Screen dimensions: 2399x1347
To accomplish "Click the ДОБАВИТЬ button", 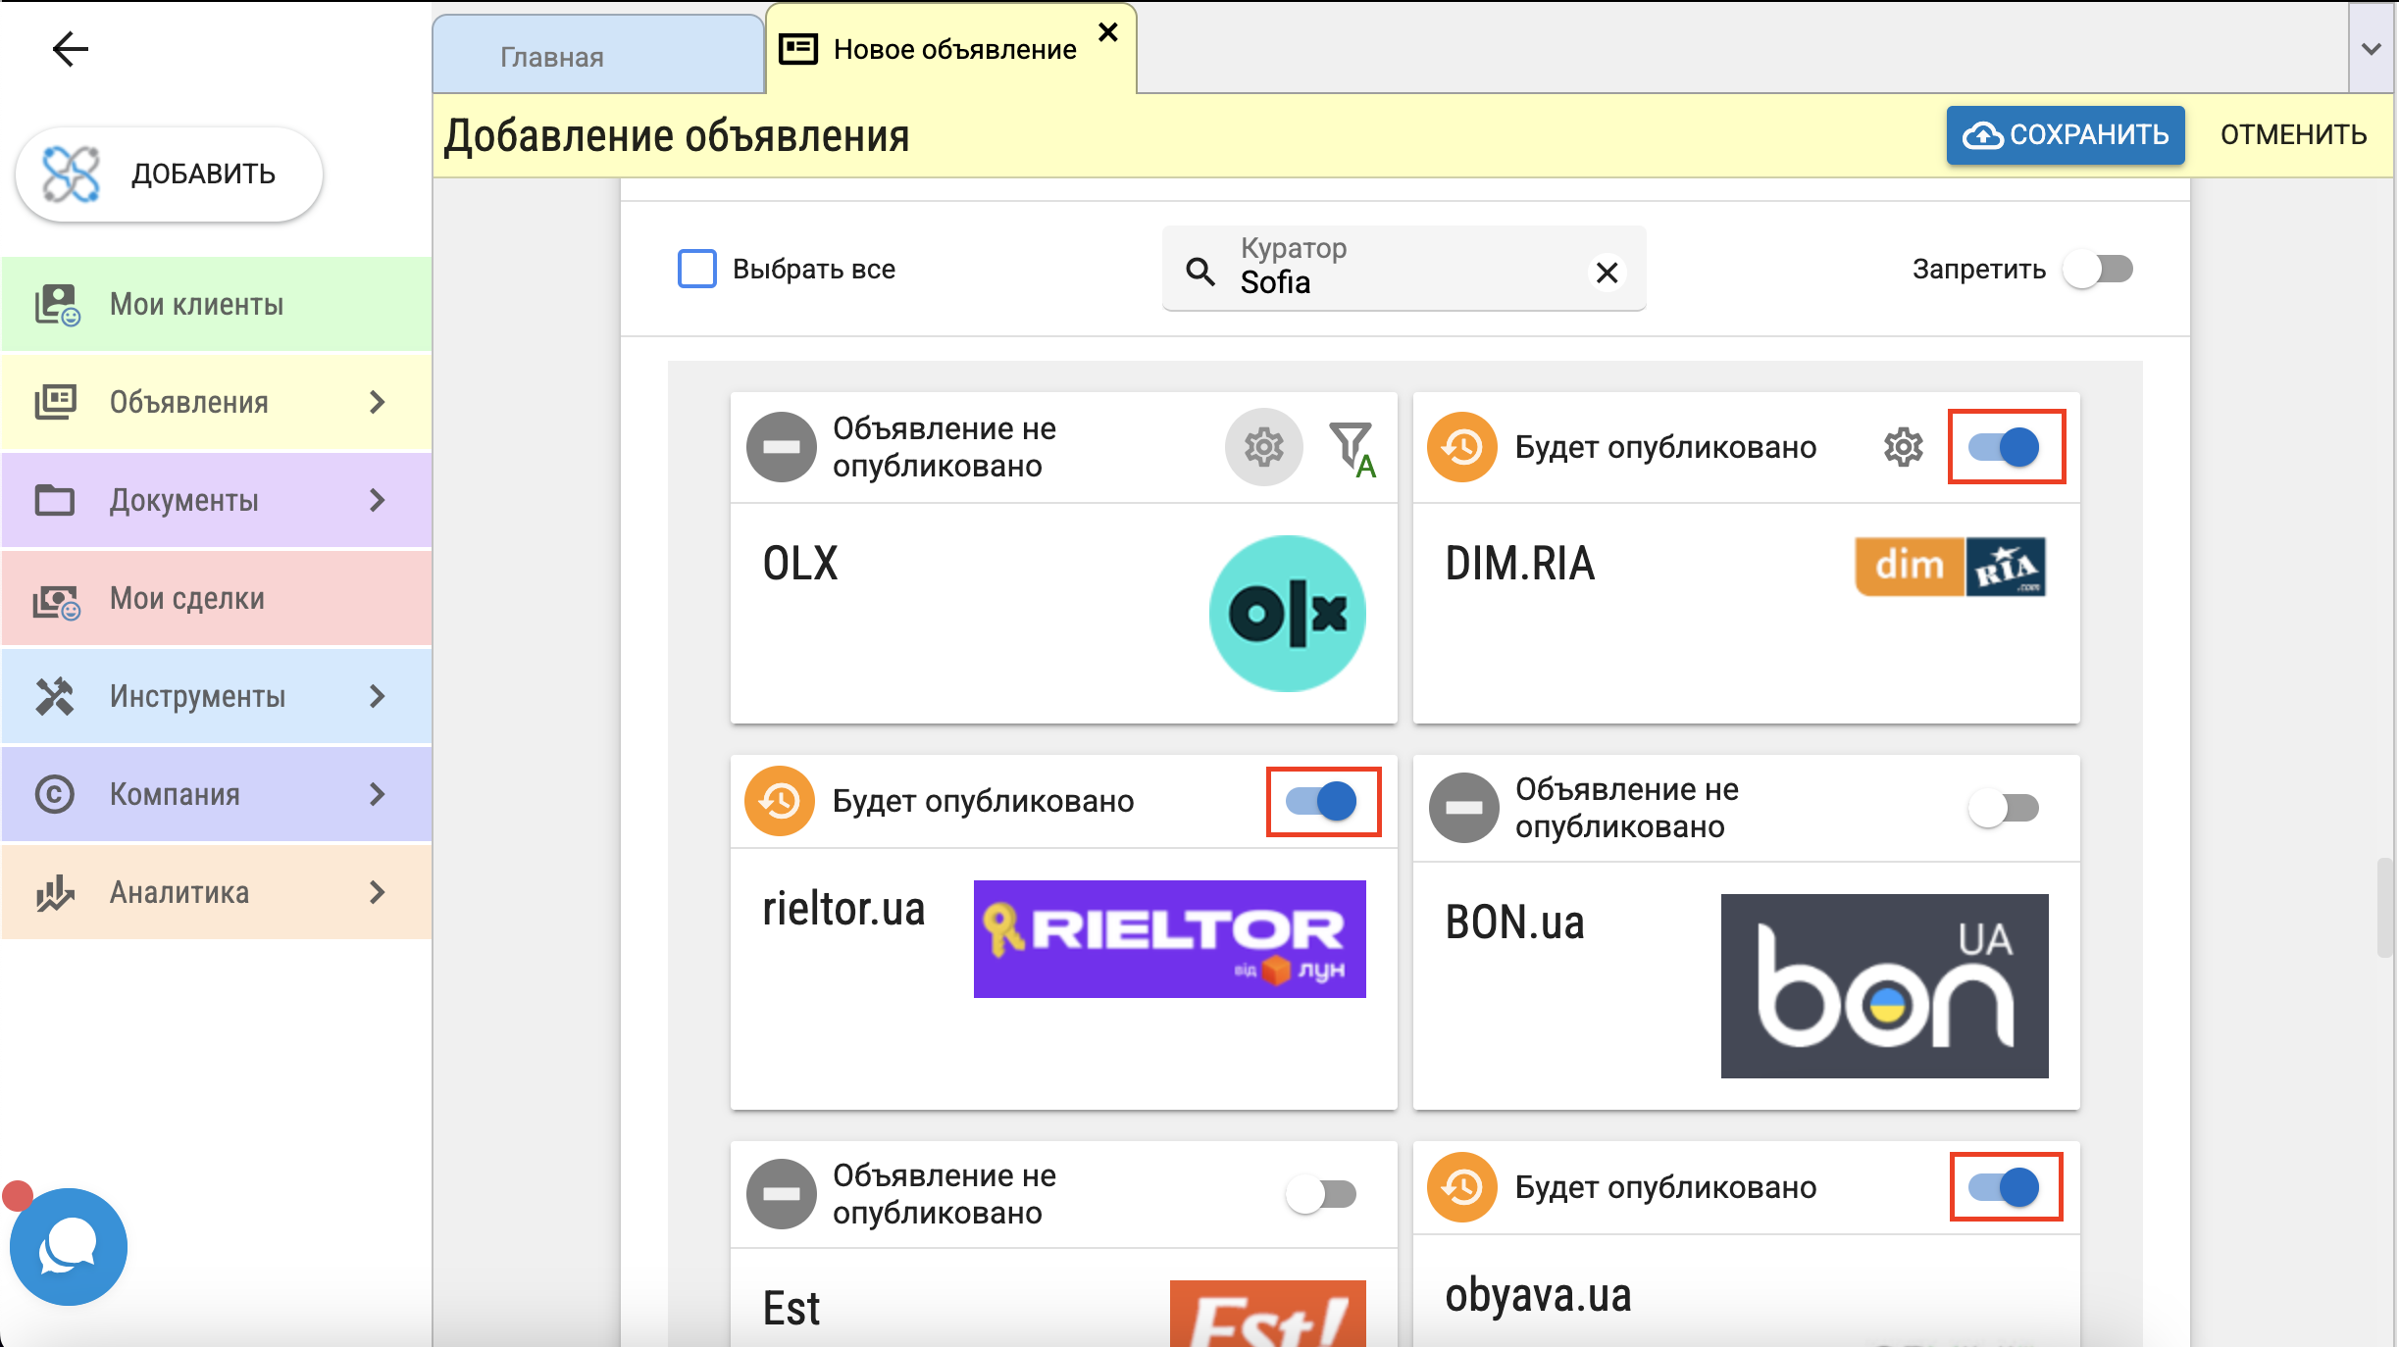I will point(169,175).
